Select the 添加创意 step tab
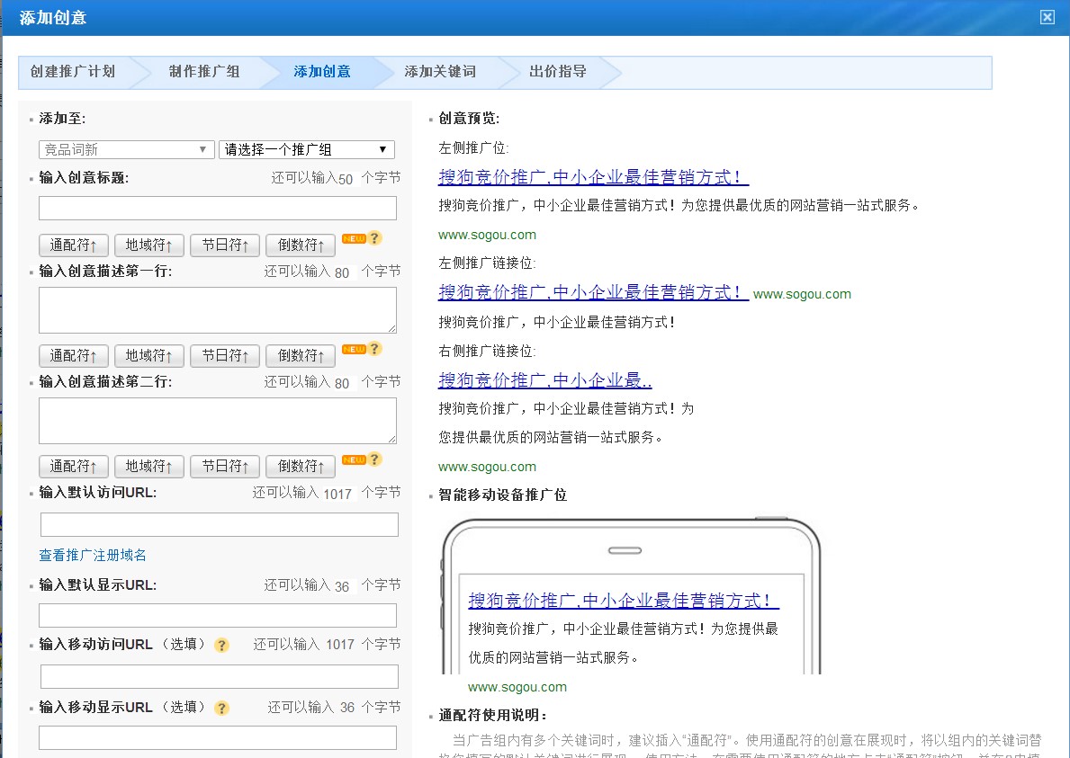The image size is (1070, 758). [322, 72]
